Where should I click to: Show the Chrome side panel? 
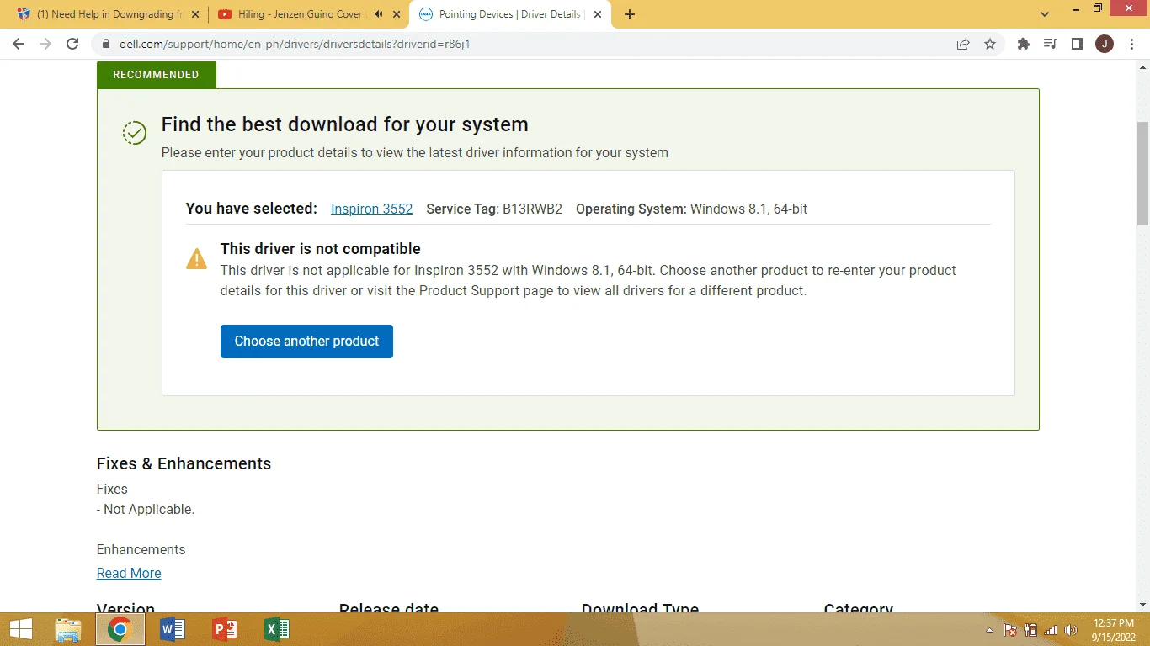pyautogui.click(x=1077, y=44)
